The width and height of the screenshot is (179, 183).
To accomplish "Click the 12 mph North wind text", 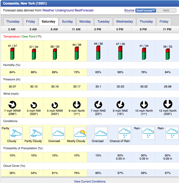I will coord(168,111).
